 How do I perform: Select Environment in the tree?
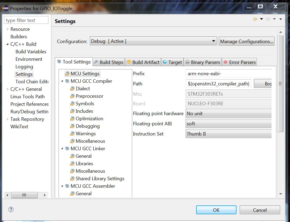point(29,59)
